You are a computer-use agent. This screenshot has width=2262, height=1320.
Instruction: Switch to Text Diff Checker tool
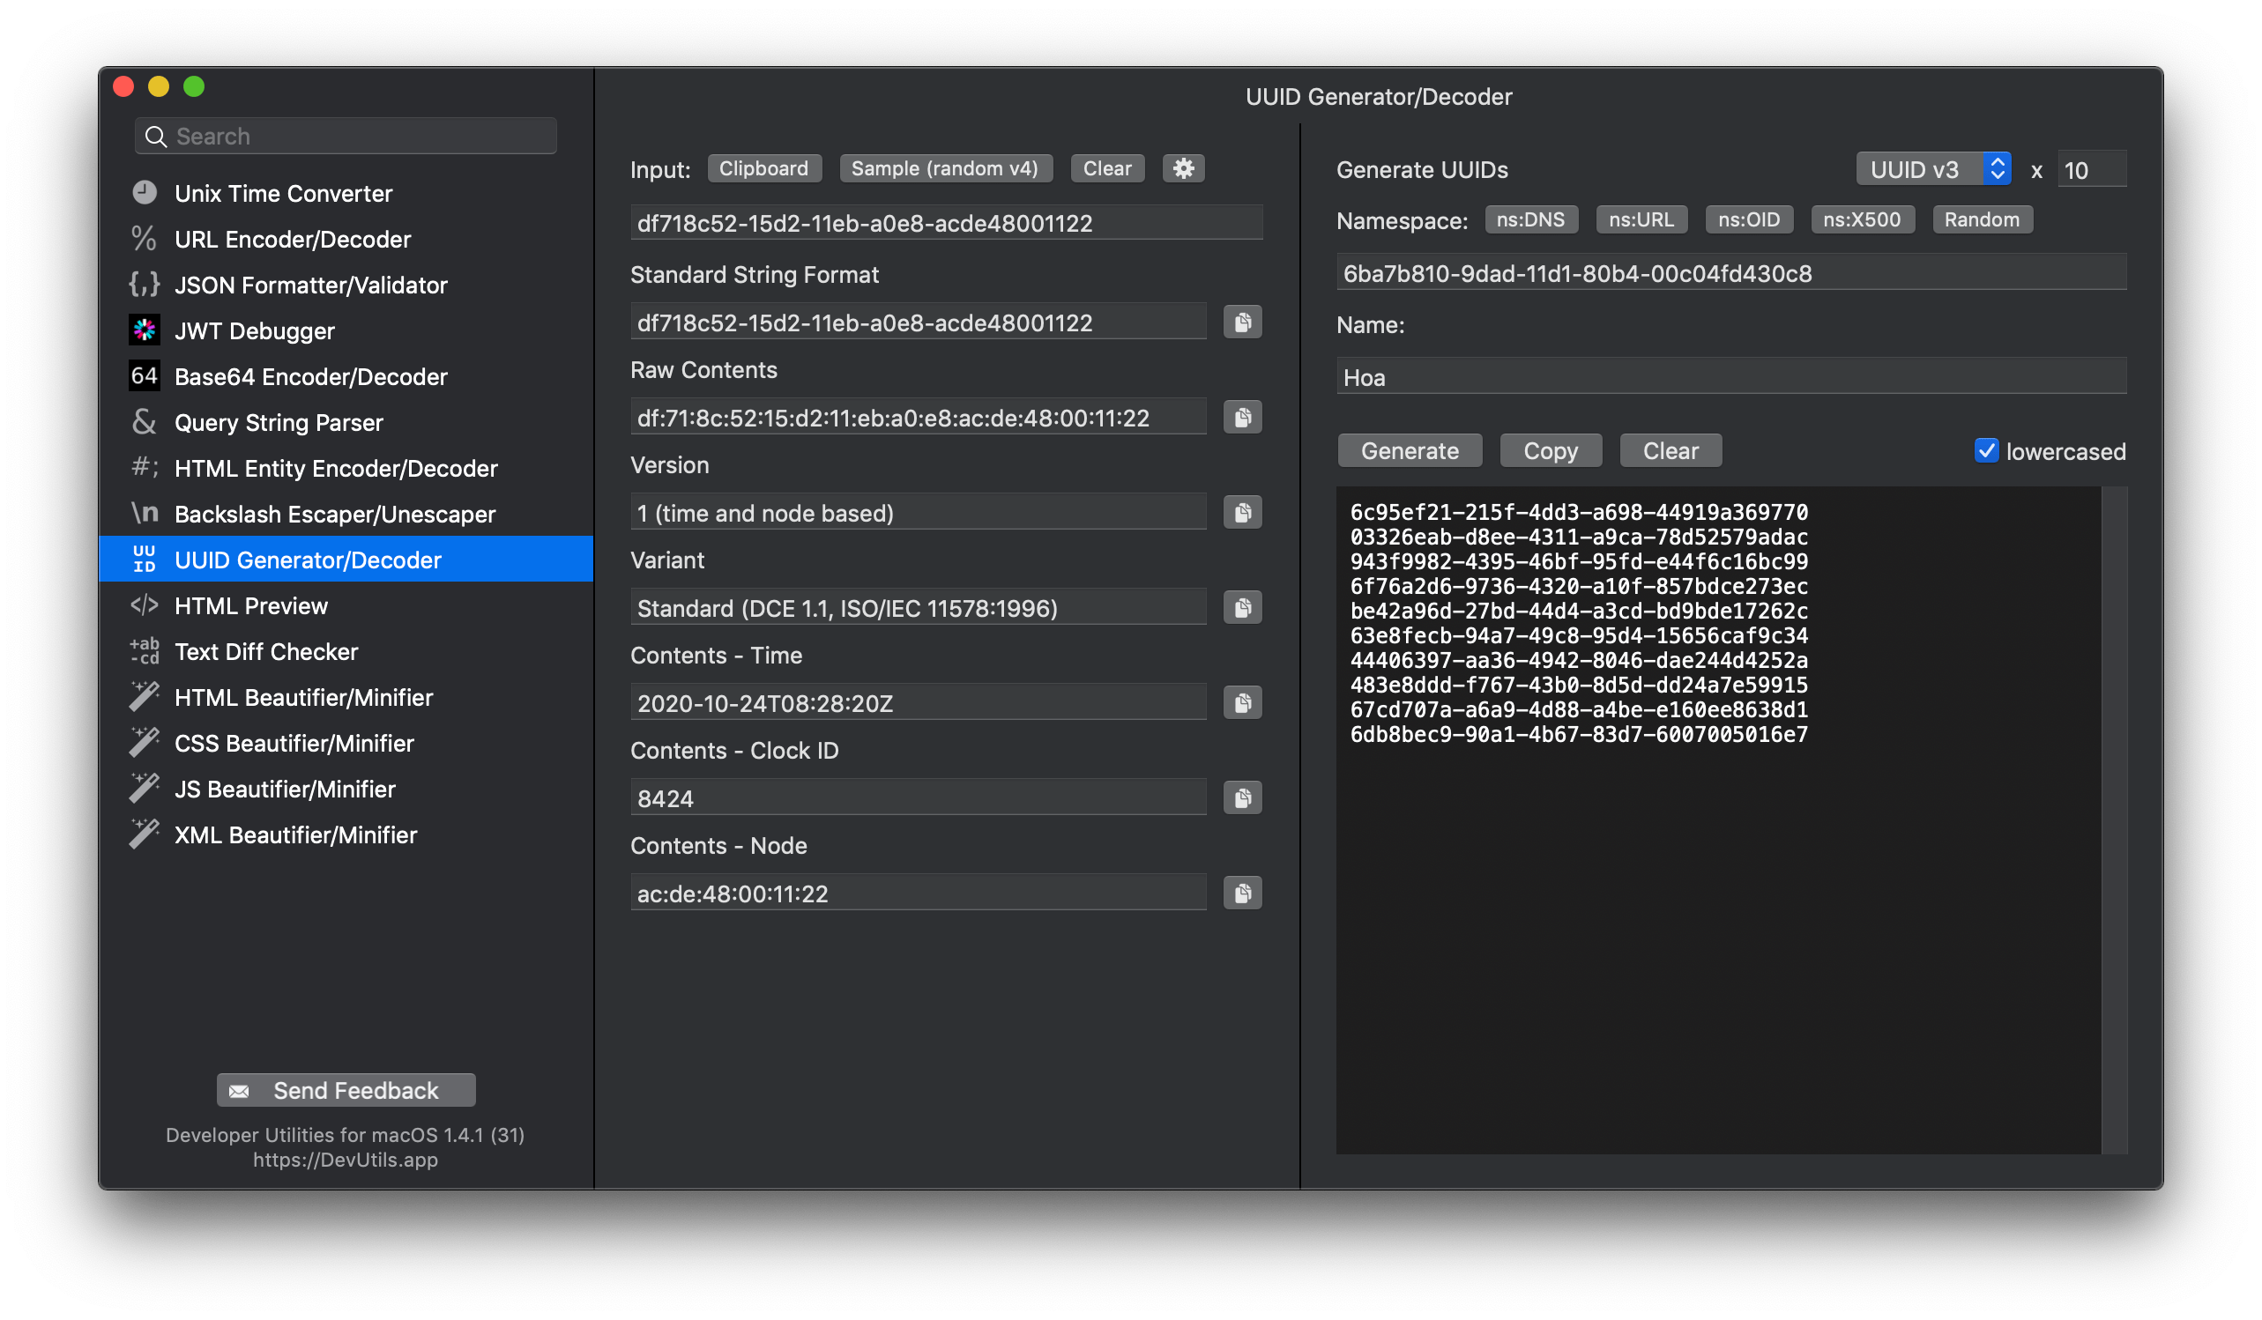(x=265, y=651)
